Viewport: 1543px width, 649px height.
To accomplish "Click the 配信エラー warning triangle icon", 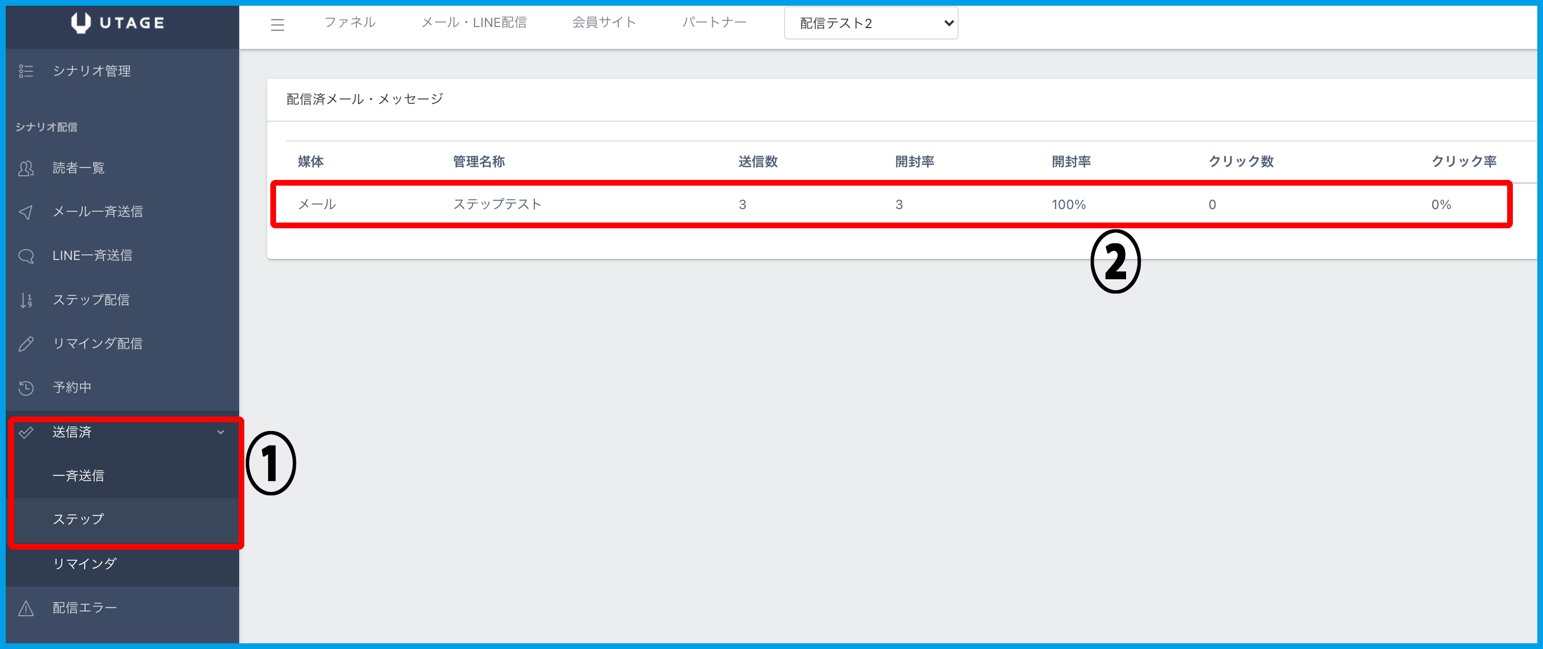I will (26, 608).
